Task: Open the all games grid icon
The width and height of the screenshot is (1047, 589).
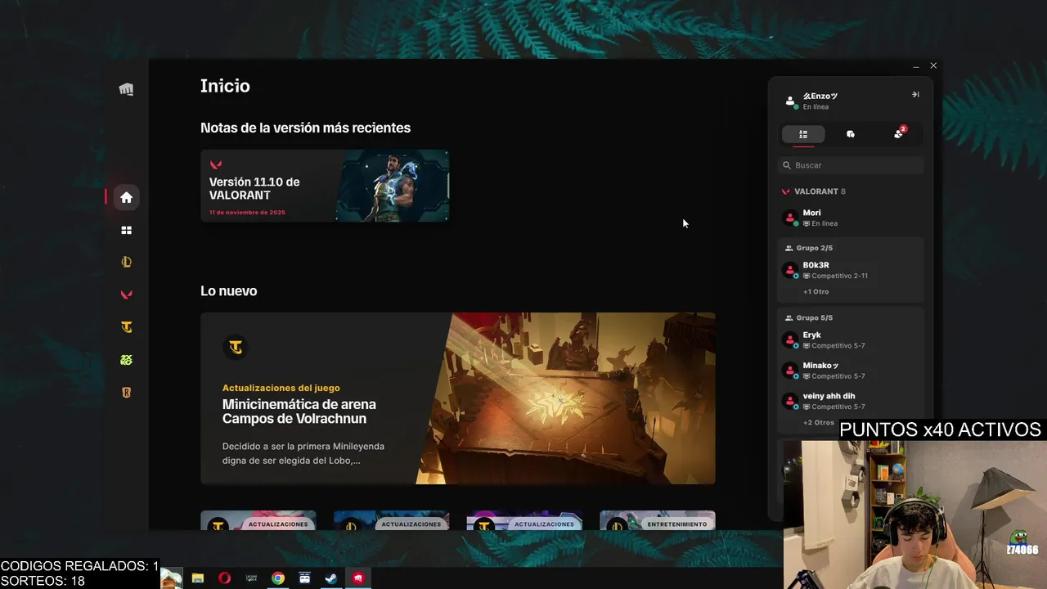Action: [x=126, y=231]
